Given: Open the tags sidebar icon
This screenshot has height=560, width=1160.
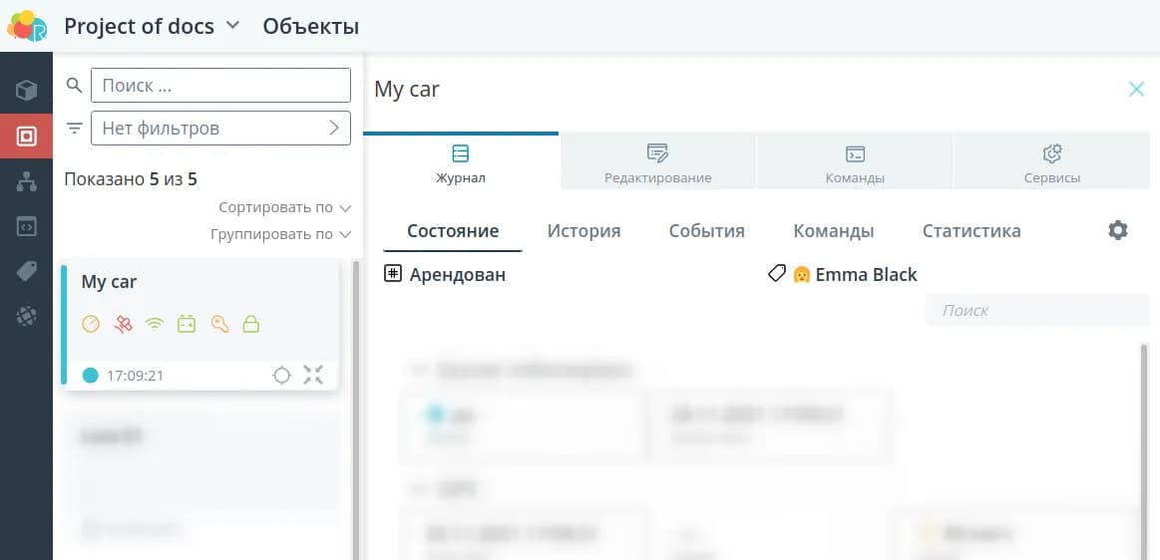Looking at the screenshot, I should [x=26, y=271].
